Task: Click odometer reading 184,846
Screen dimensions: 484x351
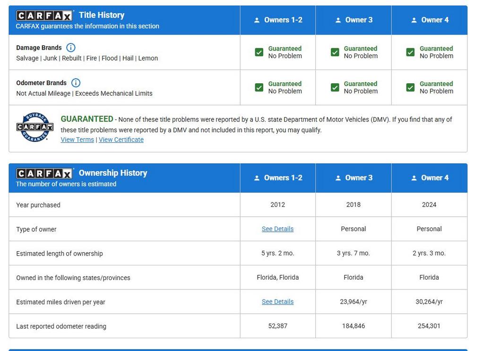Action: tap(354, 326)
